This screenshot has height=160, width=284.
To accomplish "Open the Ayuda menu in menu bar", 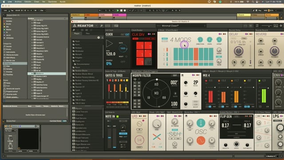I will point(63,2).
